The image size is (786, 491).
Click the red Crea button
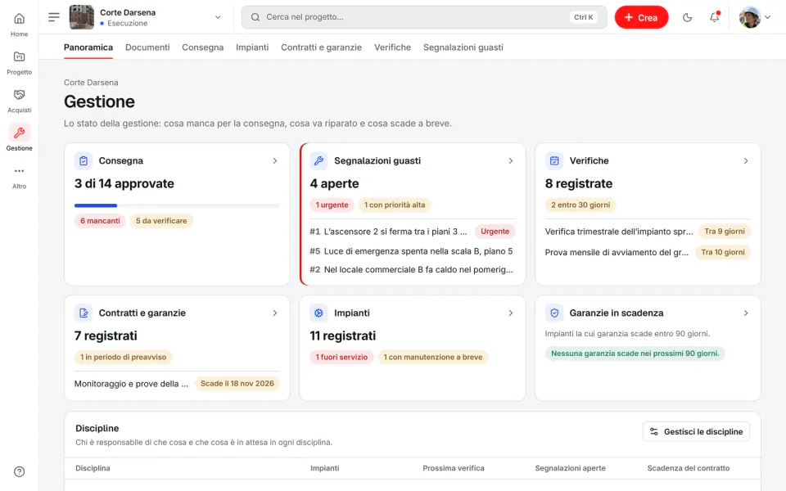641,17
